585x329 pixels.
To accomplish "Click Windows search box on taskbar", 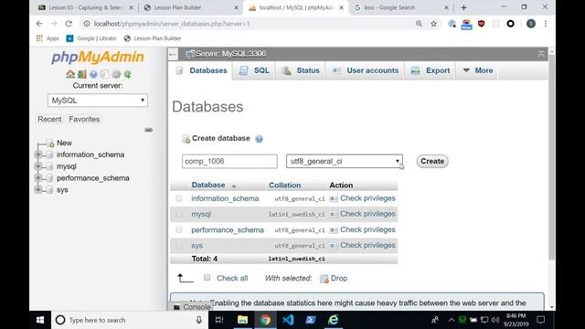I will coord(129,320).
